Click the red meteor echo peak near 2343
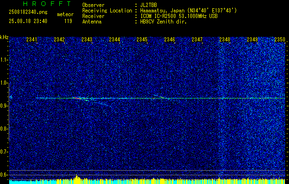The height and width of the screenshot is (184, 289). 78,98
